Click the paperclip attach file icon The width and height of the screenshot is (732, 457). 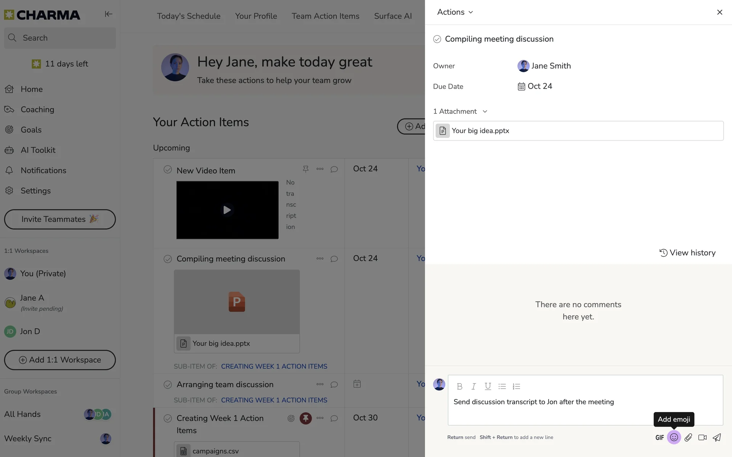point(688,437)
